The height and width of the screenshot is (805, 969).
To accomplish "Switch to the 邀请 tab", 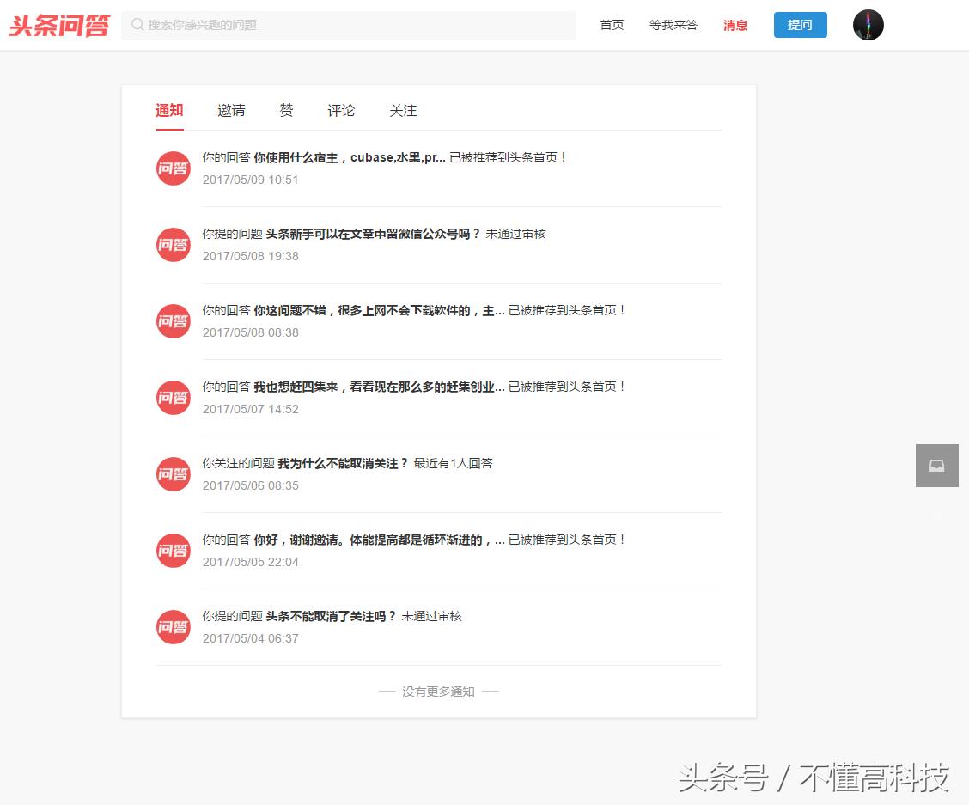I will 230,110.
